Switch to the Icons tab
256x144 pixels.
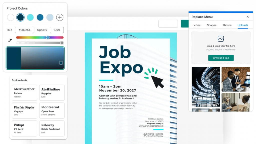[x=197, y=25]
